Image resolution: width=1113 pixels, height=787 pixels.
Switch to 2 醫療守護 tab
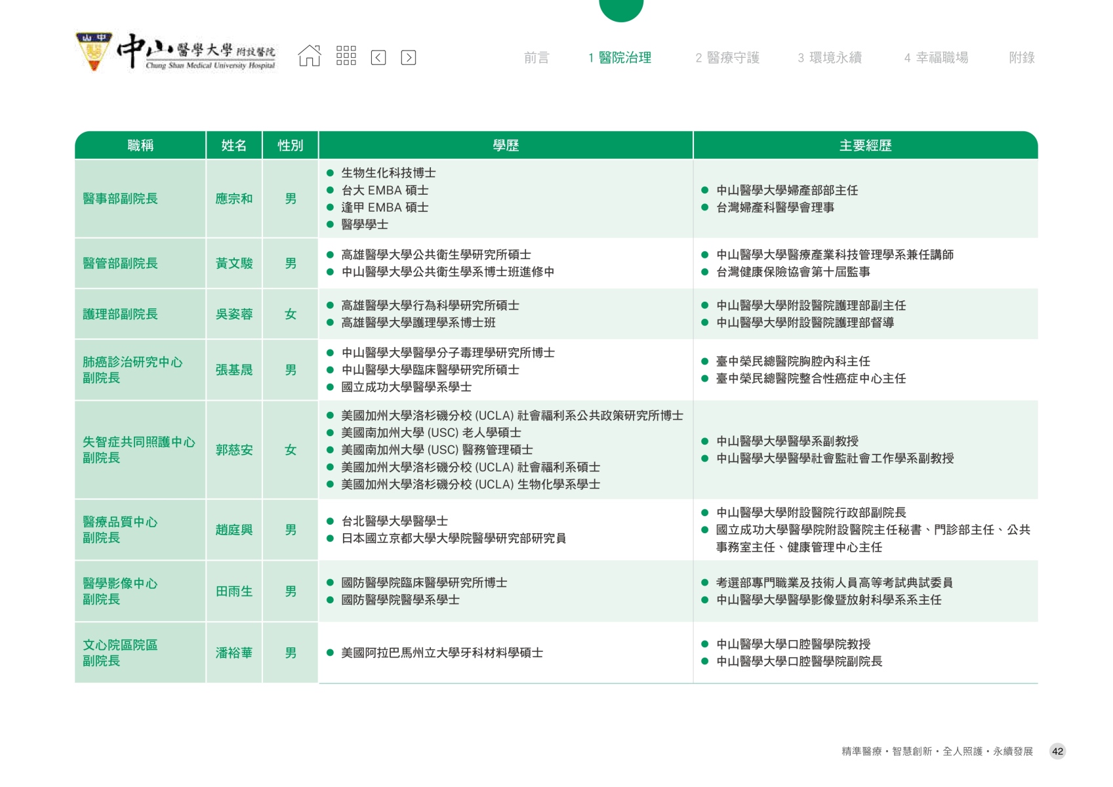(x=727, y=58)
